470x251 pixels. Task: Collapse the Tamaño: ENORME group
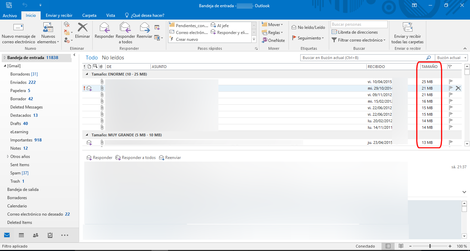tap(87, 74)
